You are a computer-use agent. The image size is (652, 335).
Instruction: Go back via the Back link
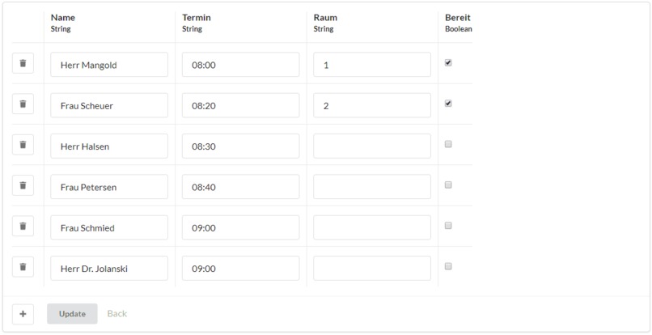pos(116,314)
